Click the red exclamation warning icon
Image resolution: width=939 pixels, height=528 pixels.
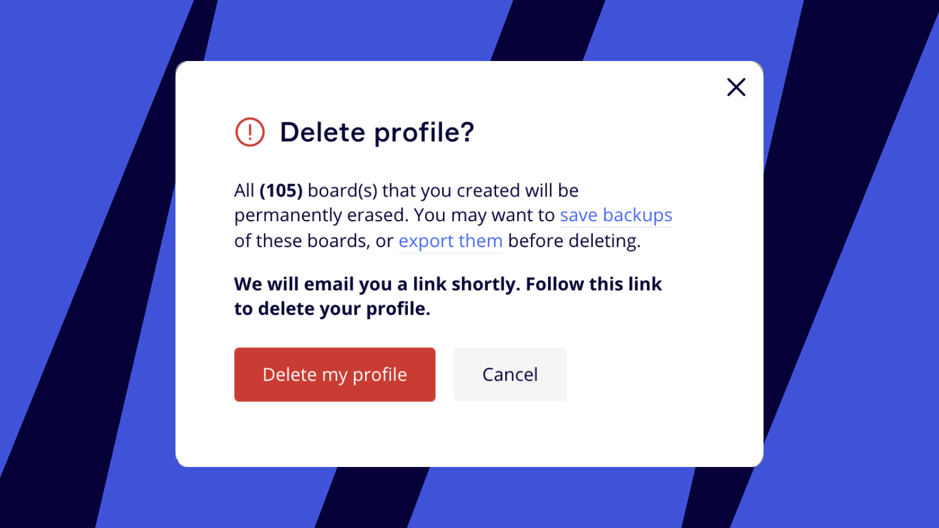[x=250, y=132]
